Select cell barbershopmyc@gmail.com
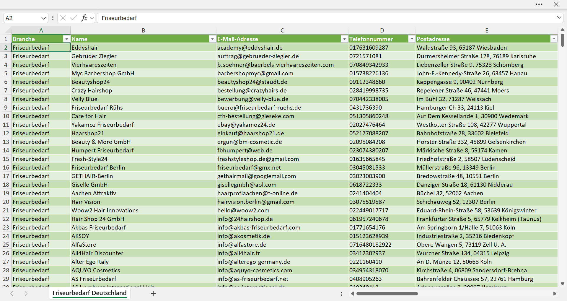This screenshot has height=301, width=567. click(x=282, y=73)
